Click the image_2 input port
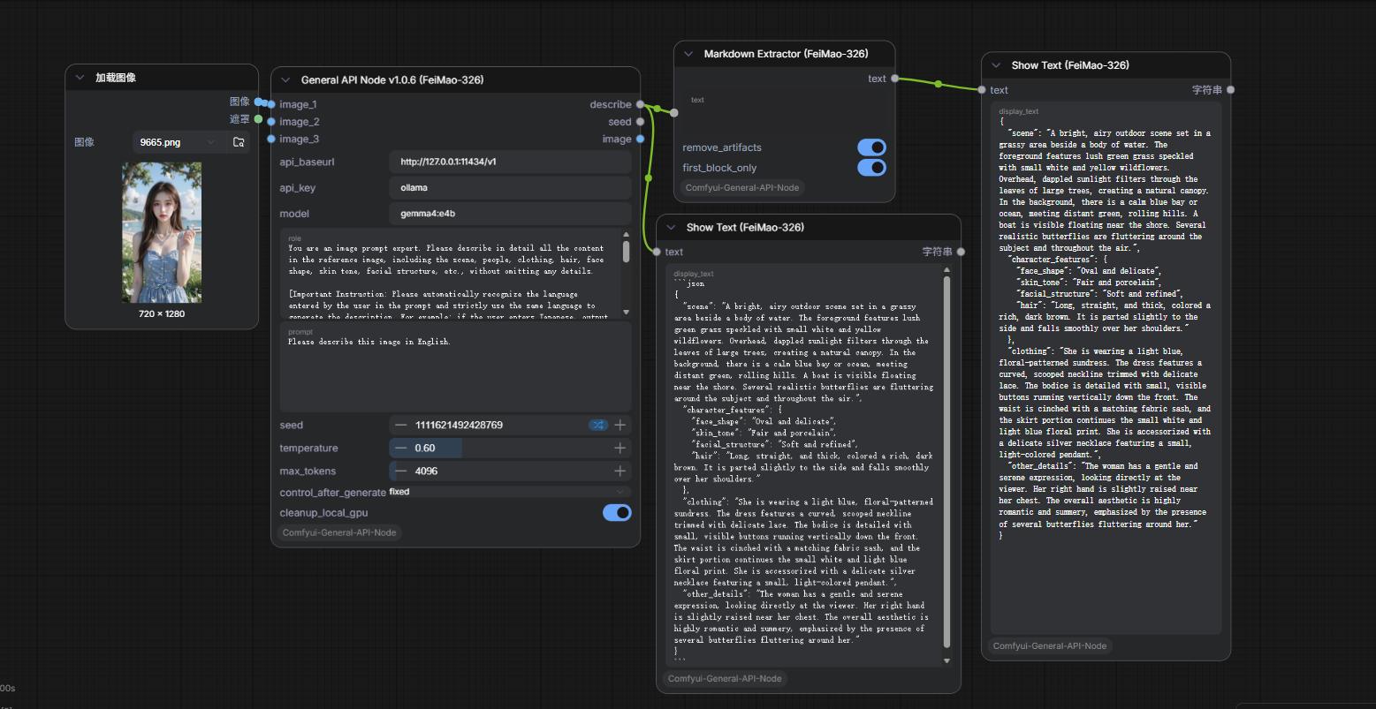This screenshot has width=1376, height=709. pos(271,122)
